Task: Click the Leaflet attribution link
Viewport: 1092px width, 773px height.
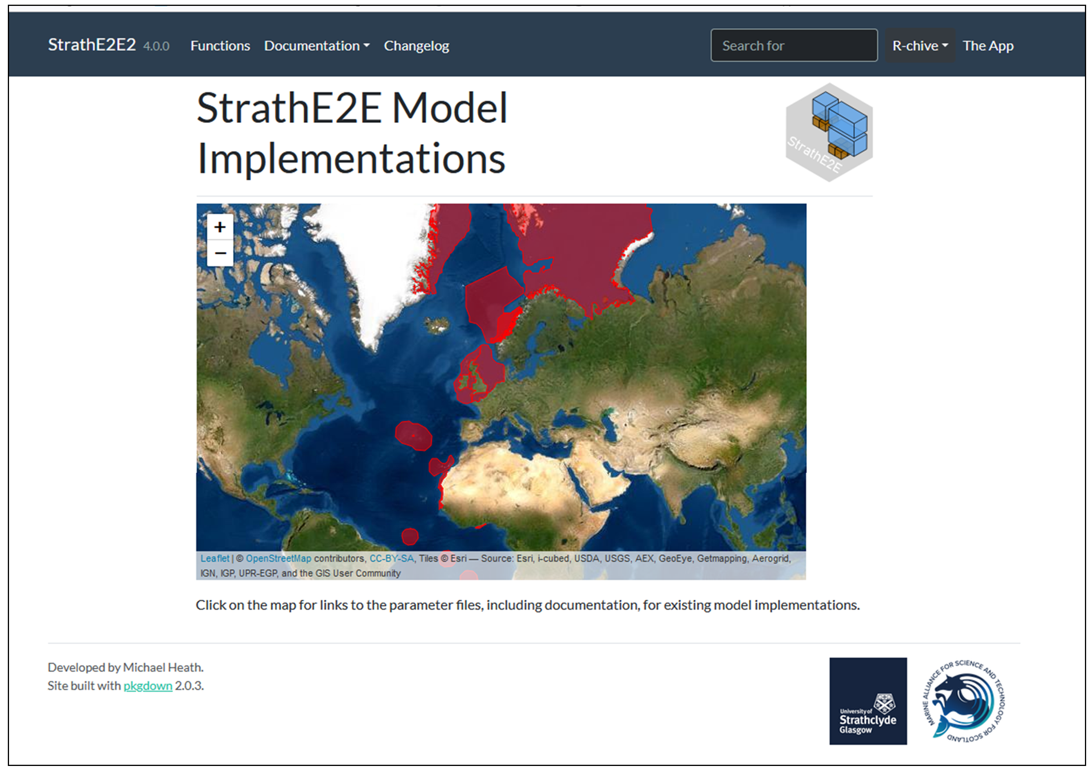Action: 214,558
